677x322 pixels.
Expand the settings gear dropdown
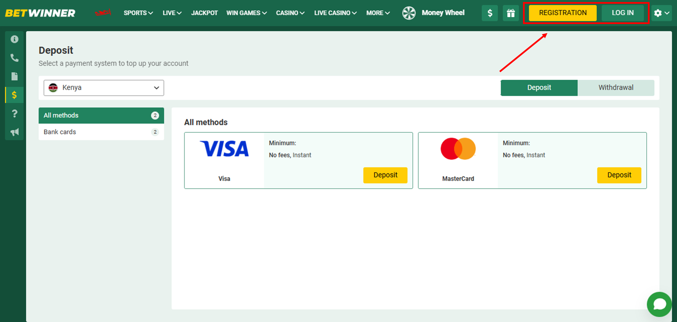pyautogui.click(x=661, y=13)
